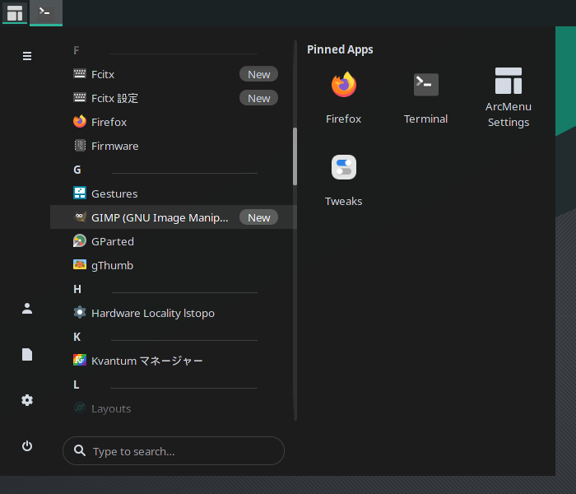The height and width of the screenshot is (494, 576).
Task: Click the New badge beside Fcitx
Action: [258, 74]
